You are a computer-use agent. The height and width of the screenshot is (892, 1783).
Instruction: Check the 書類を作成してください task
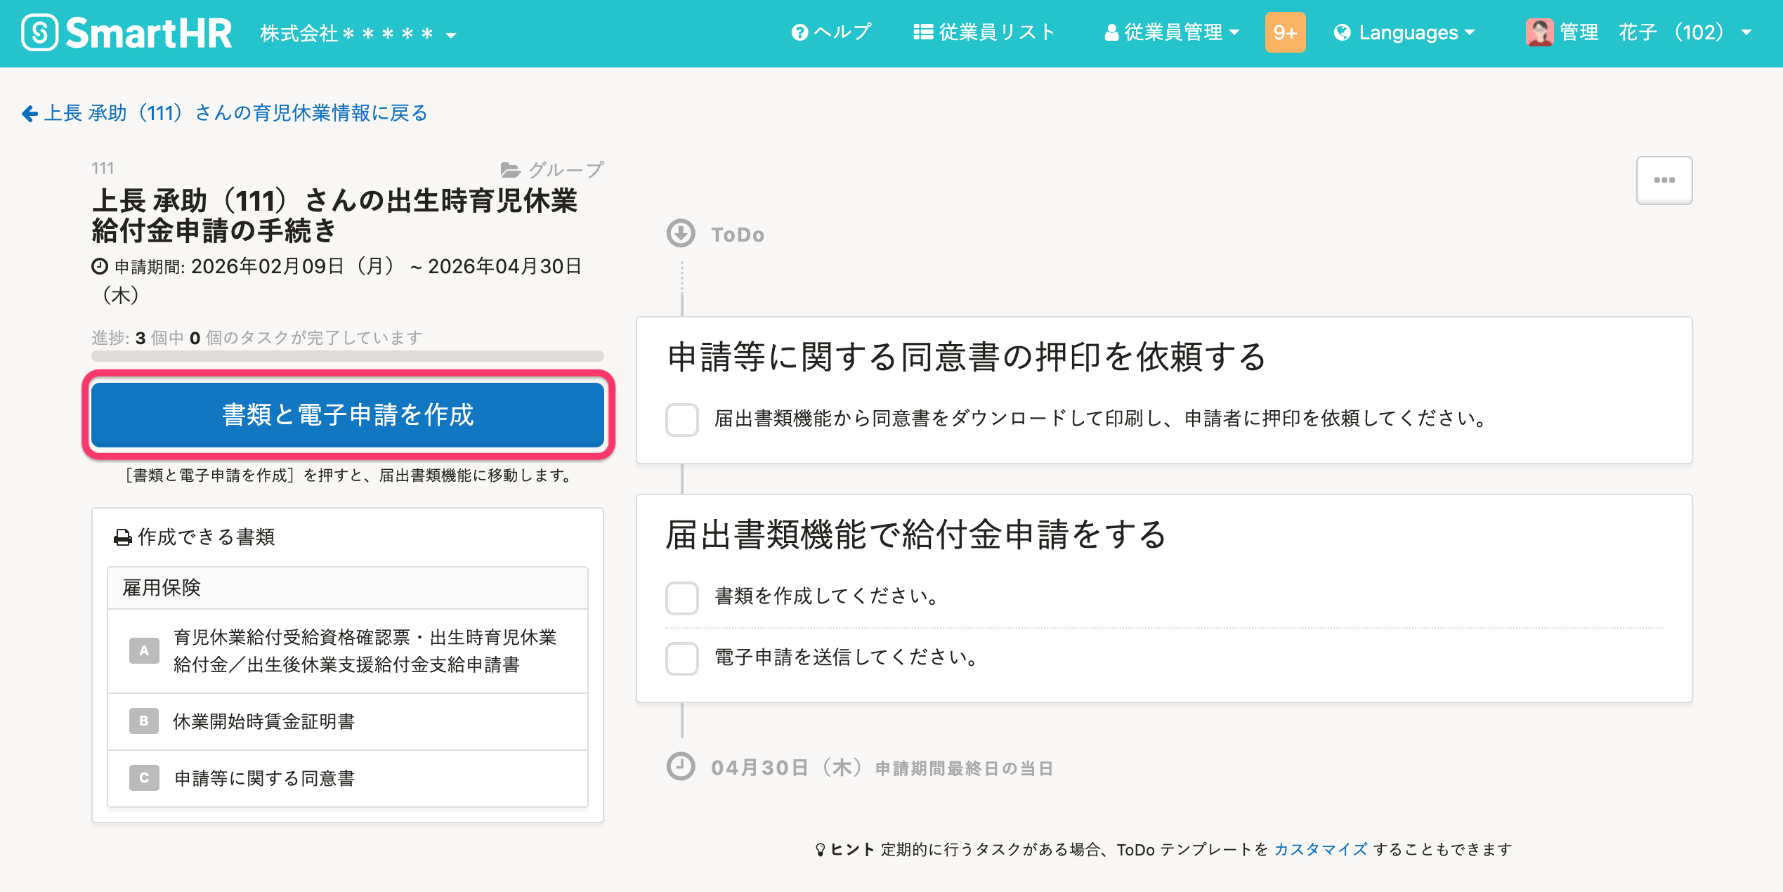click(x=681, y=597)
